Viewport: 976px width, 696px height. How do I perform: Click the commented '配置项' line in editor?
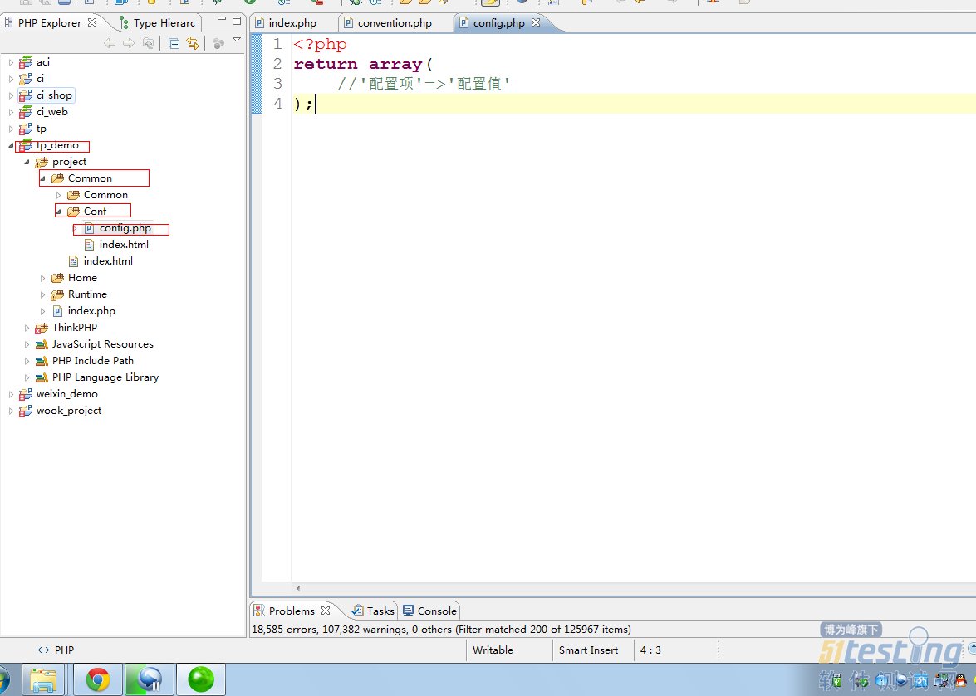(x=424, y=84)
